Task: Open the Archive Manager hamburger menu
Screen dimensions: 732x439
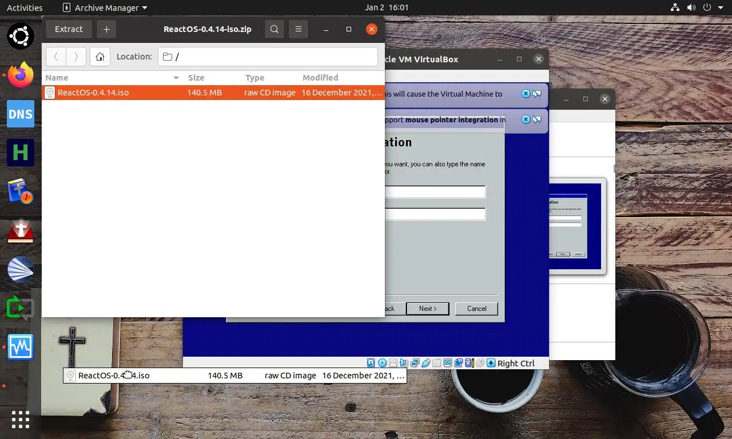Action: pyautogui.click(x=297, y=29)
